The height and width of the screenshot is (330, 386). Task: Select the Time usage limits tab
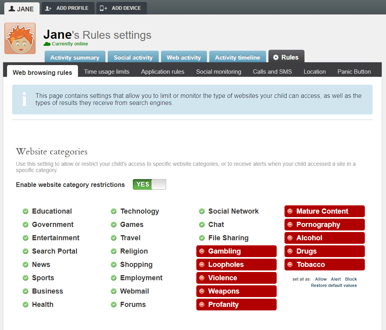point(107,72)
